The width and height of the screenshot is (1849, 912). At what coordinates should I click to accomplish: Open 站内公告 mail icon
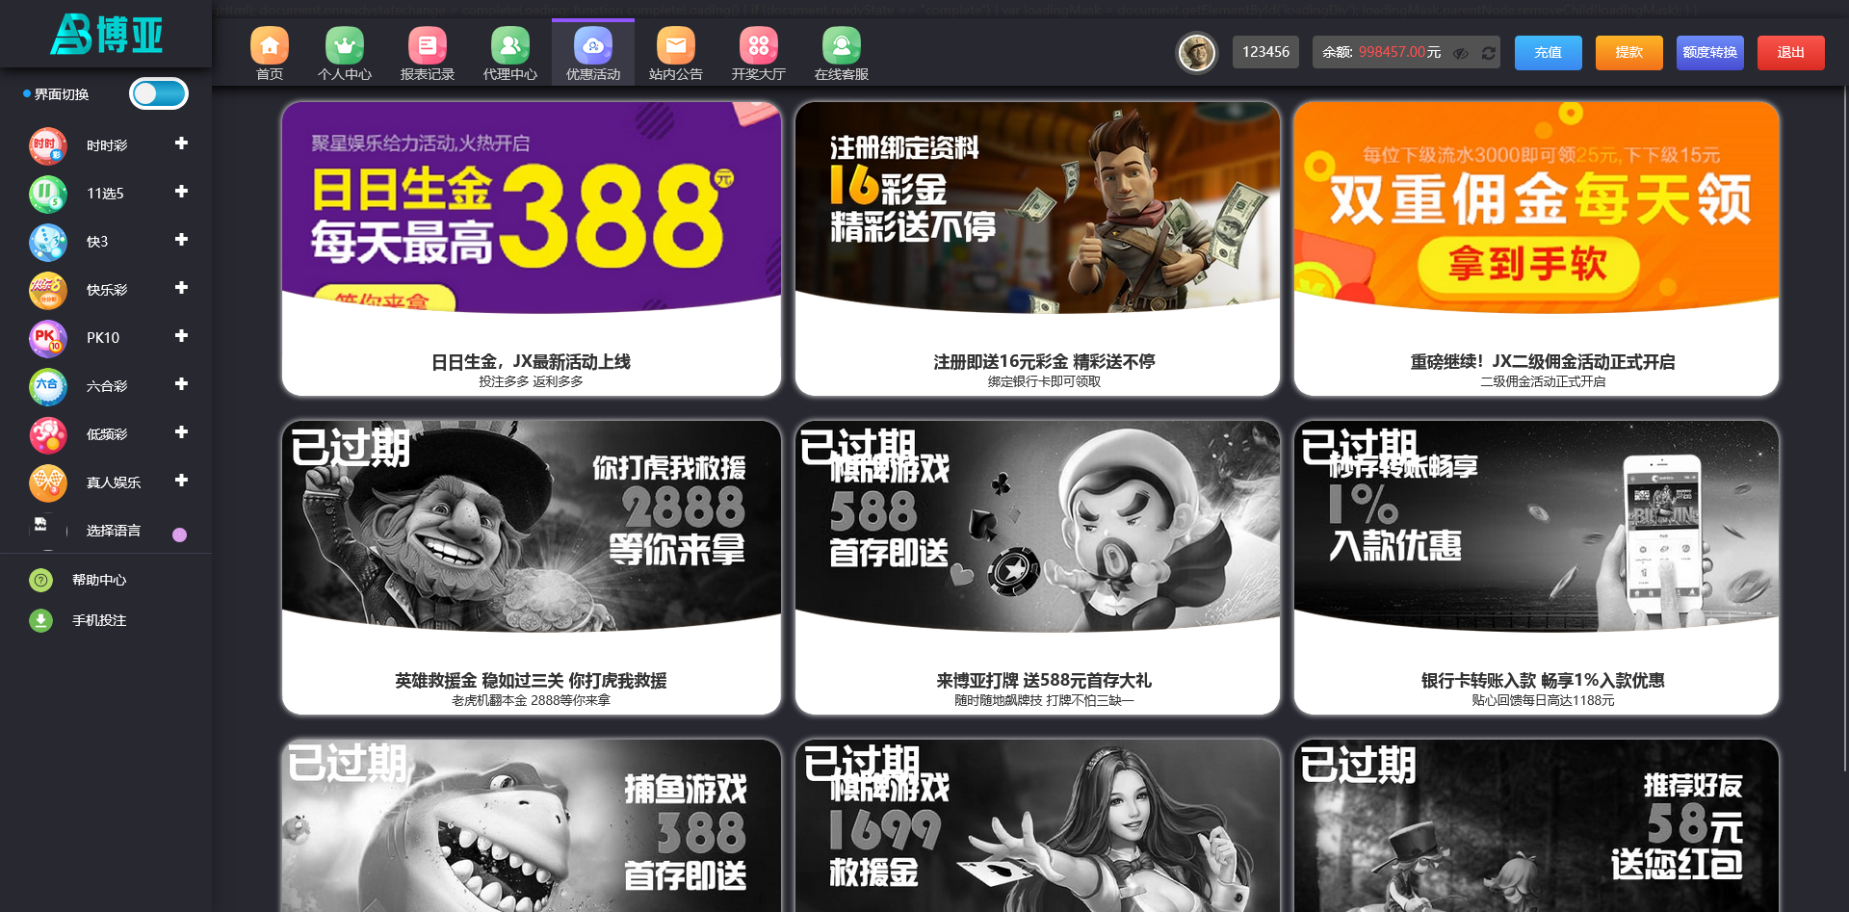coord(676,45)
